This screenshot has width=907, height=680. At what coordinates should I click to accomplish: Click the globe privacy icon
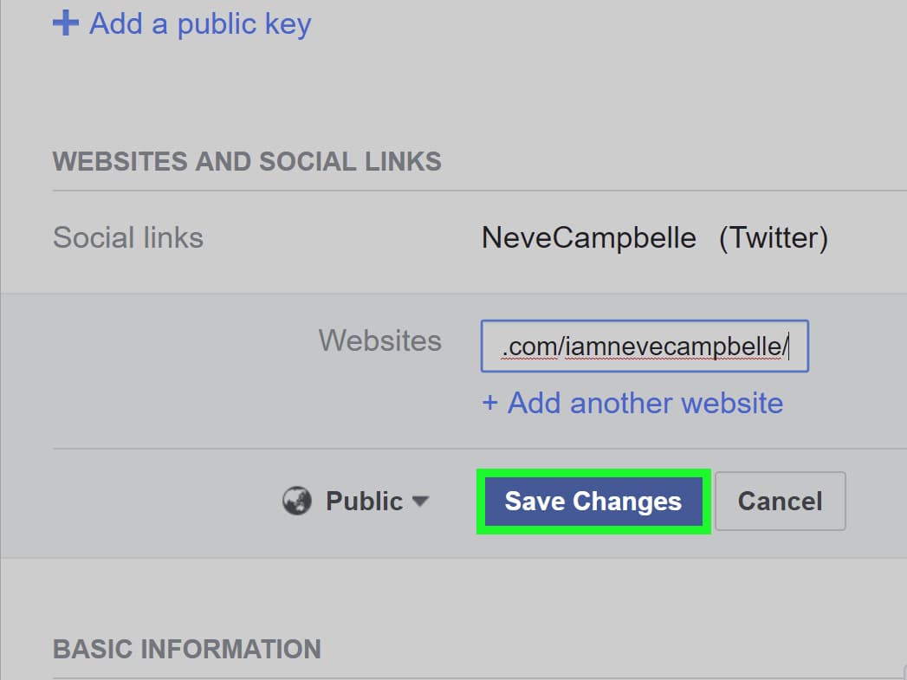point(297,501)
